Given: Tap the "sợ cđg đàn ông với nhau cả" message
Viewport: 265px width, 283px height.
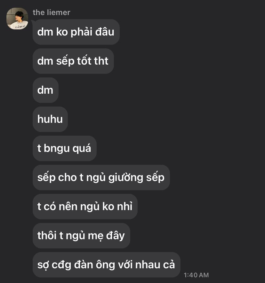Looking at the screenshot, I should pos(106,265).
